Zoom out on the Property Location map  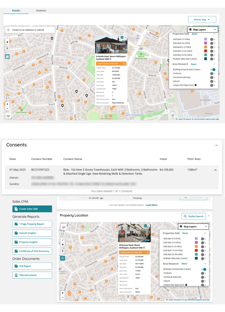tap(62, 297)
